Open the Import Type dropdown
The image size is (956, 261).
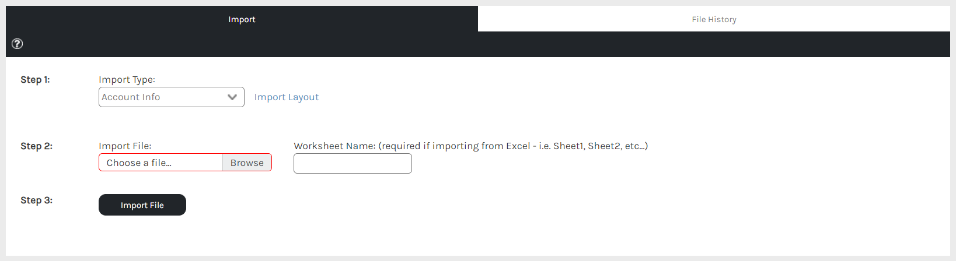point(171,97)
